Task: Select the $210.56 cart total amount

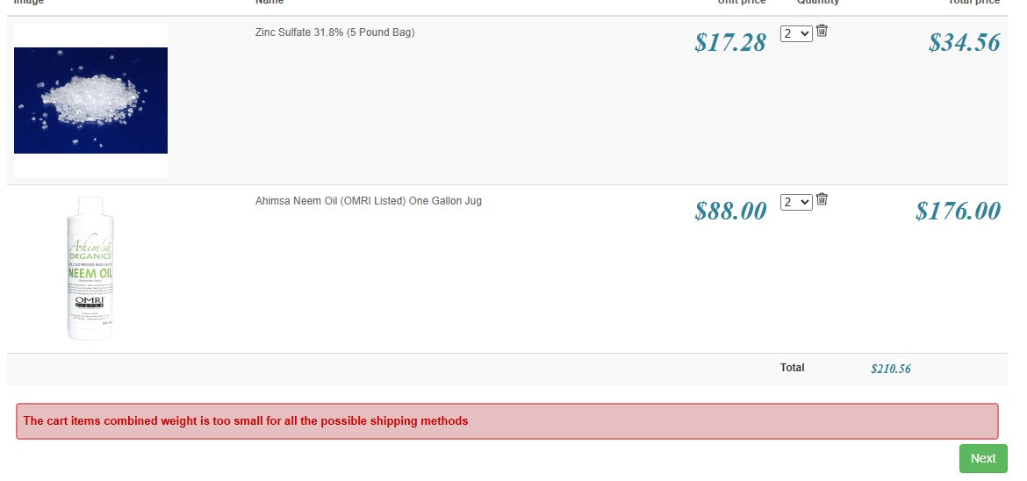Action: [x=890, y=370]
